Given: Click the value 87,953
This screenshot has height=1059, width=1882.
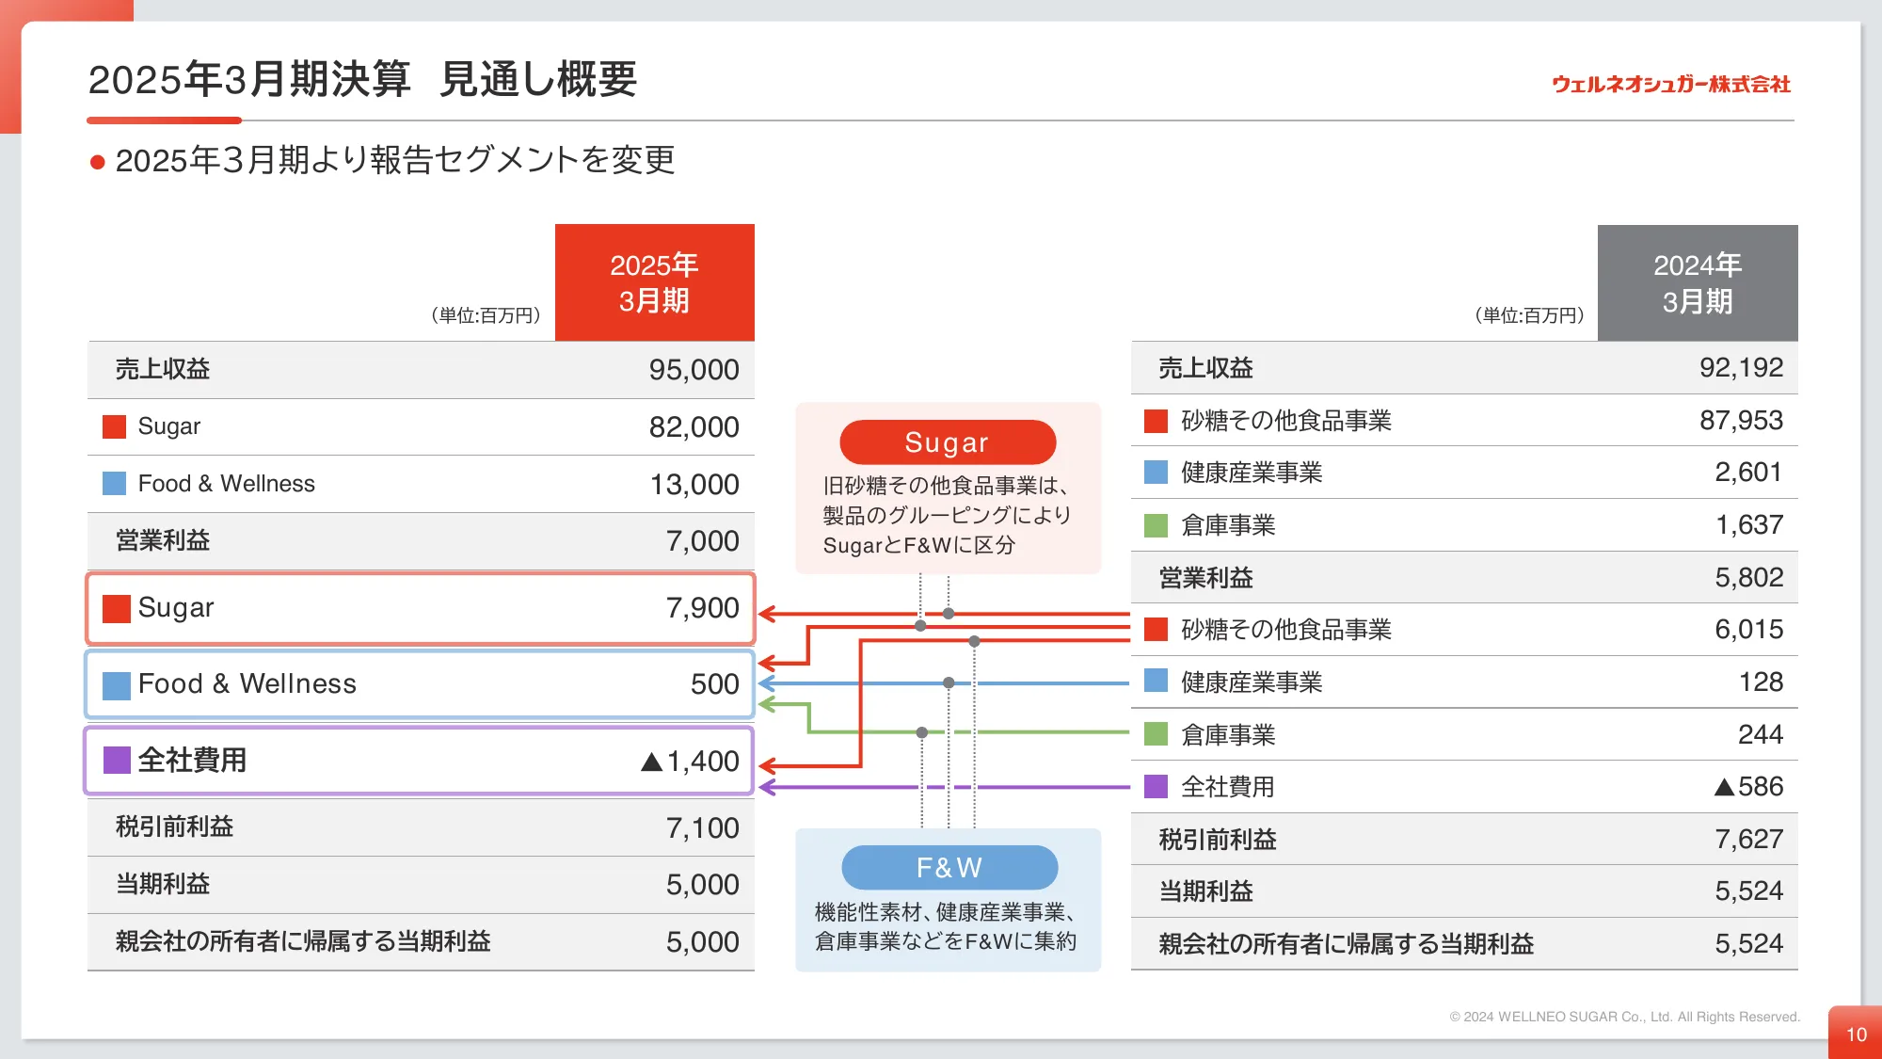Looking at the screenshot, I should pyautogui.click(x=1741, y=421).
